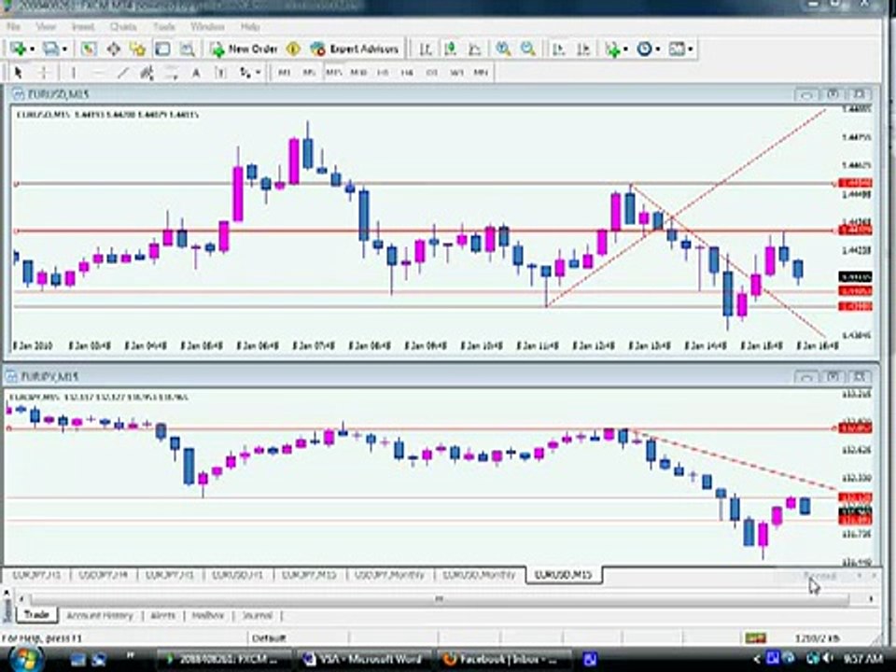Image resolution: width=896 pixels, height=672 pixels.
Task: Select the Trendline drawing tool
Action: click(122, 73)
